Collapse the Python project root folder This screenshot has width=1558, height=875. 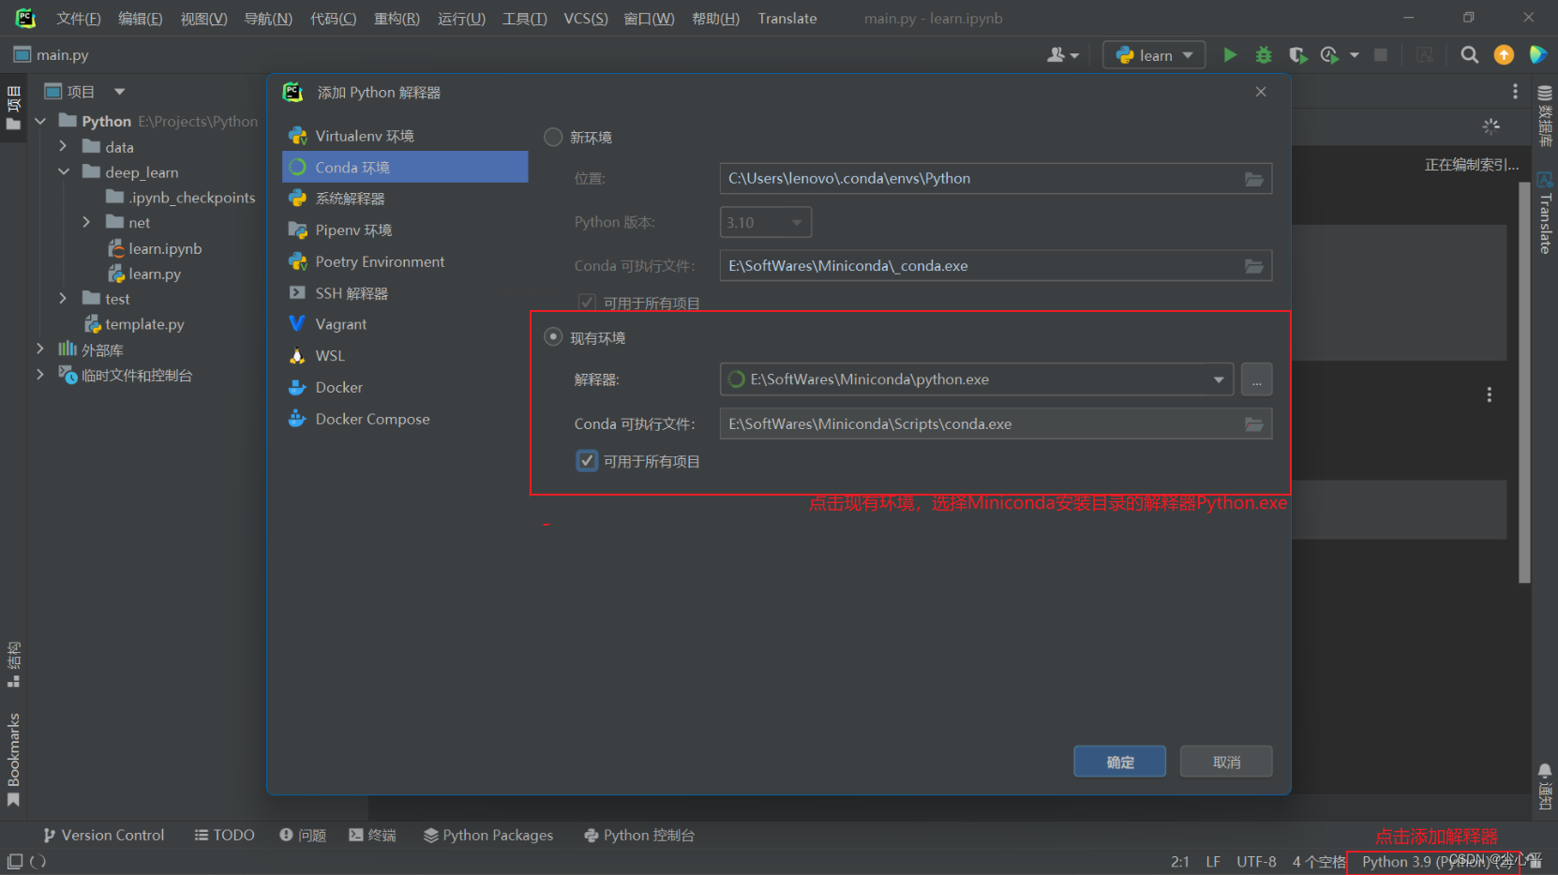40,121
